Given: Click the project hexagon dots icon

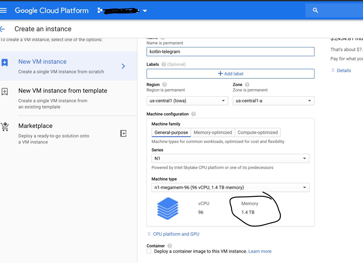Looking at the screenshot, I should 100,11.
